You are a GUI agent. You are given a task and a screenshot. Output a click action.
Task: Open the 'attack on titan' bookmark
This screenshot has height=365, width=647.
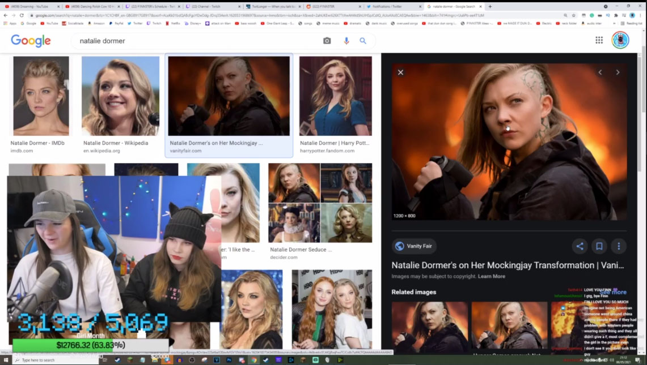click(x=218, y=23)
